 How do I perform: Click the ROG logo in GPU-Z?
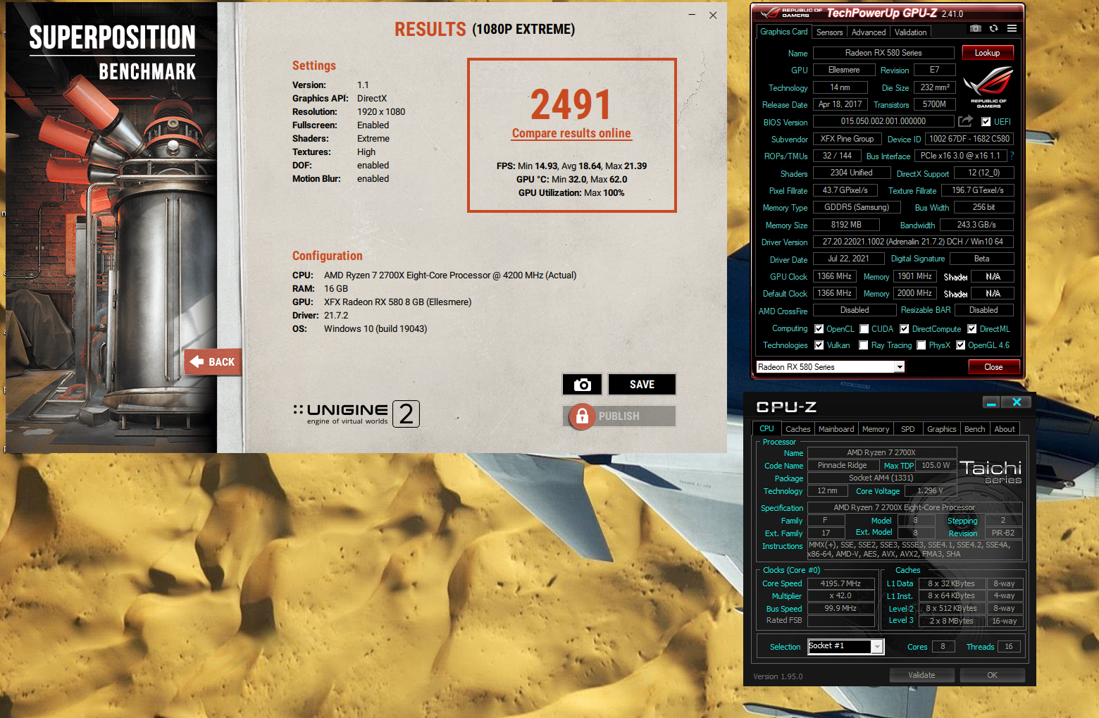pos(988,86)
